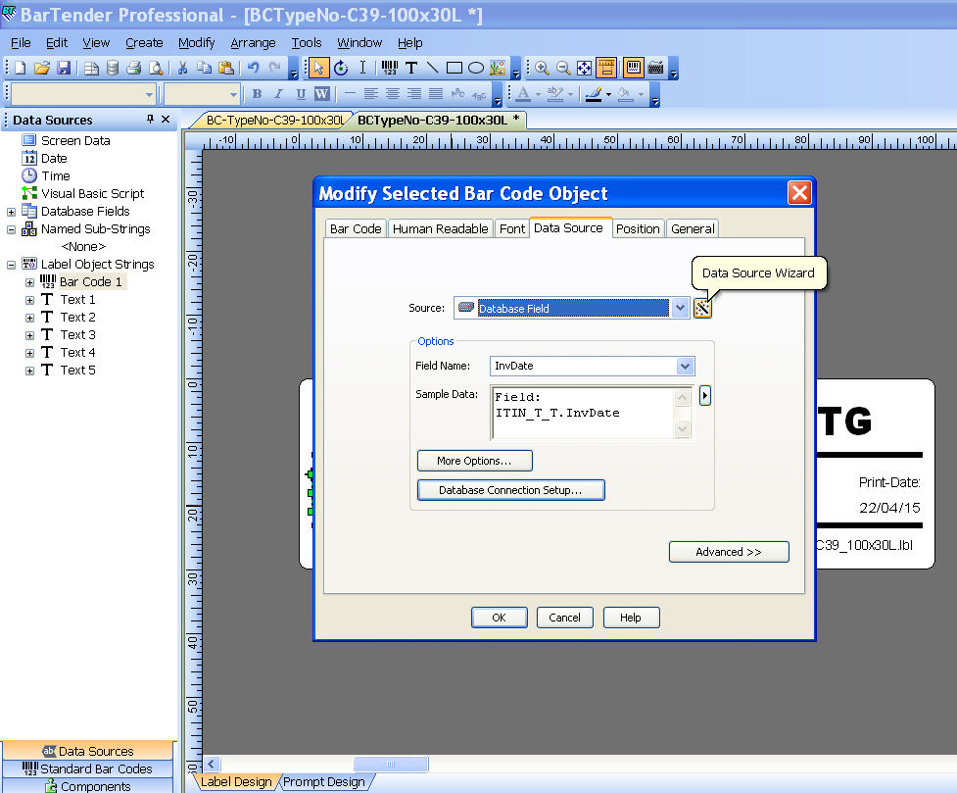Switch to BC-TypeNo-C39-100x30L document tab
Image resolution: width=957 pixels, height=793 pixels.
pyautogui.click(x=274, y=120)
